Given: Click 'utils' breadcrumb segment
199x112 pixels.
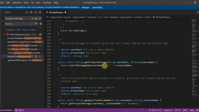Looking at the screenshot, I should click(x=147, y=17).
